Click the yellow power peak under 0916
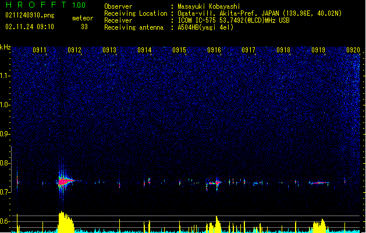The width and height of the screenshot is (366, 233). pyautogui.click(x=217, y=224)
